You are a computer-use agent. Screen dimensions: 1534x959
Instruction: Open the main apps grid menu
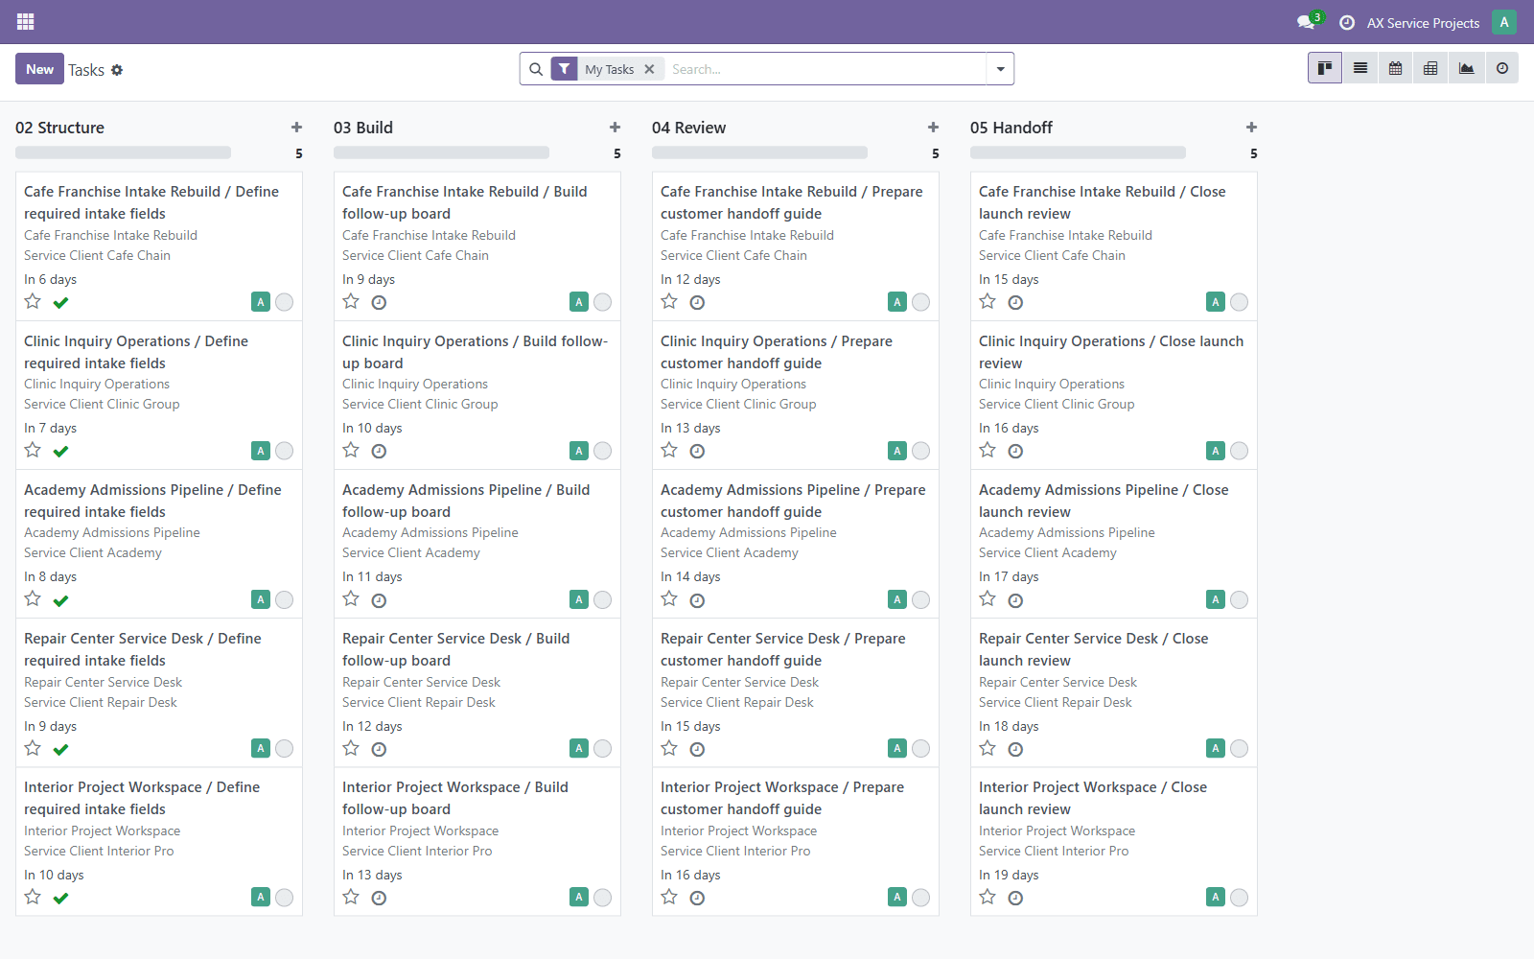tap(26, 21)
